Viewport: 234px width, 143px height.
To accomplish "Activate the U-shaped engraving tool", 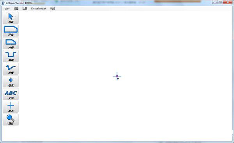I will [11, 56].
